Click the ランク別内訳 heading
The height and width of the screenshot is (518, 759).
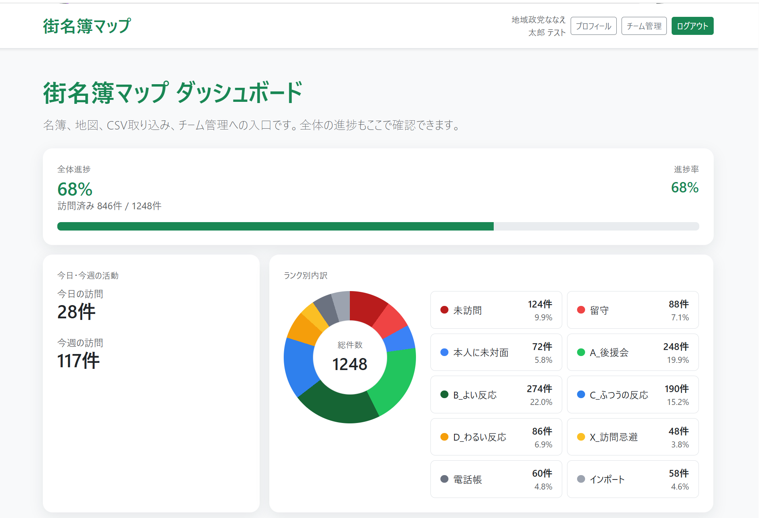point(305,275)
